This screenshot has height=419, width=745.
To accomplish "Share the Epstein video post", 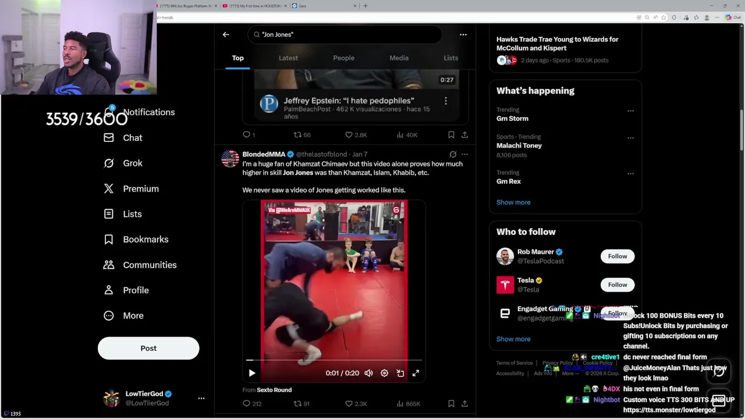I will click(464, 134).
